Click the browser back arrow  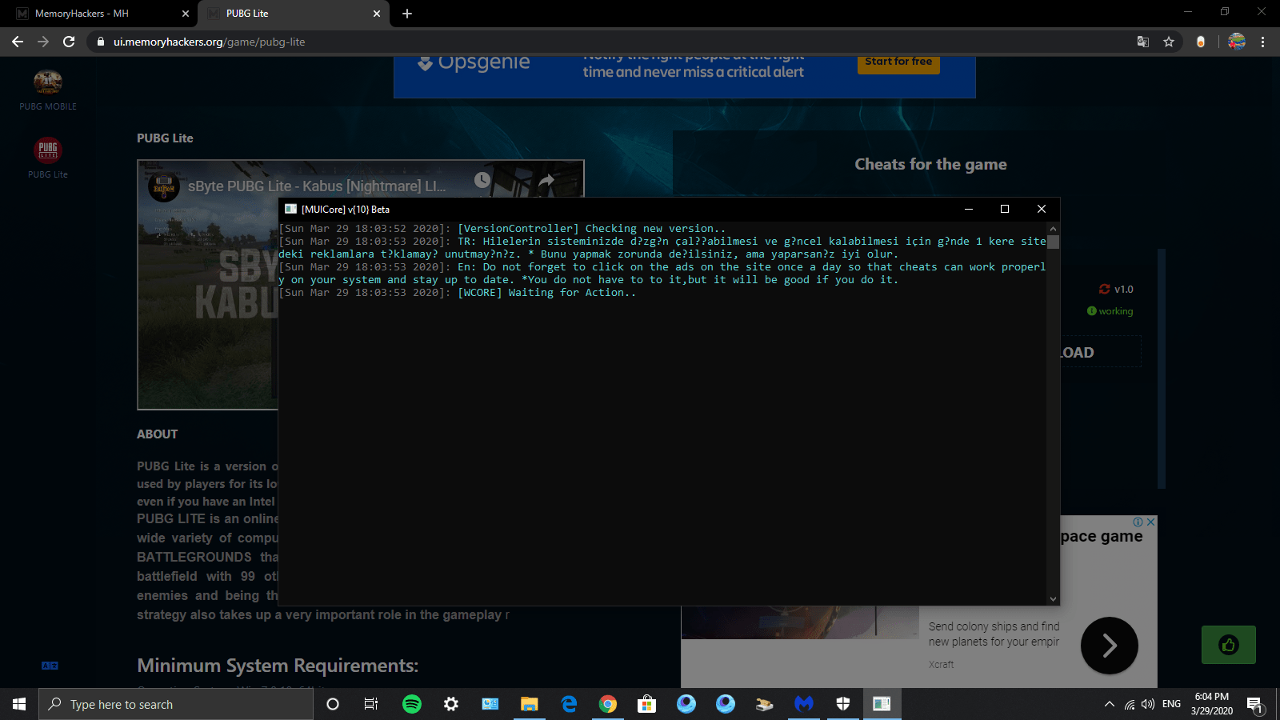click(18, 42)
